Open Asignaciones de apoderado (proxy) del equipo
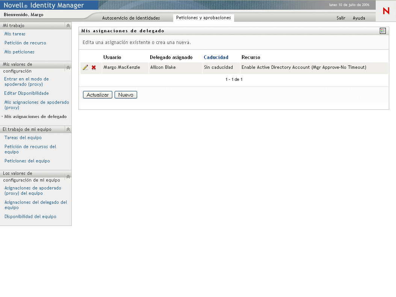This screenshot has height=297, width=396. pos(33,191)
